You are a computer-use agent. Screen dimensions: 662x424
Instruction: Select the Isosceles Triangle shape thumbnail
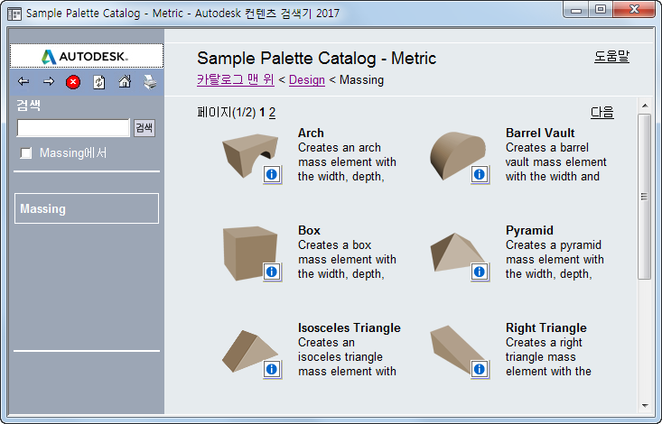tap(249, 351)
